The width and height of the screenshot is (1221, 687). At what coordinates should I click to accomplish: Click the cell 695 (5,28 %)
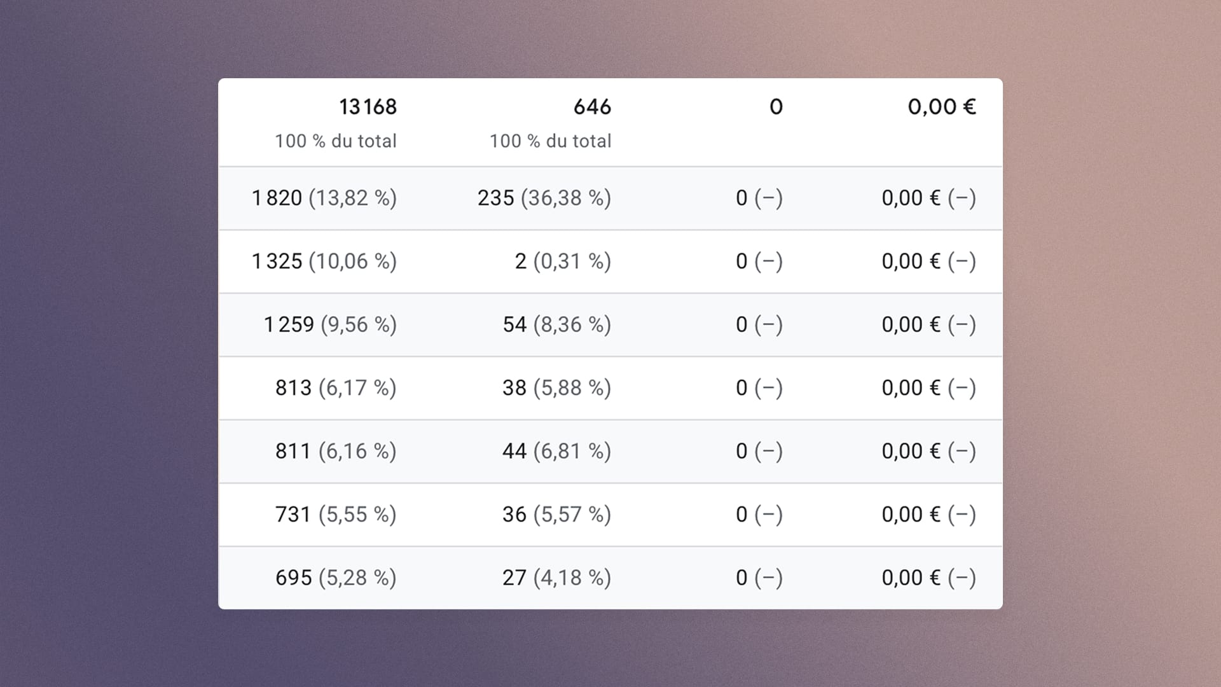click(336, 578)
